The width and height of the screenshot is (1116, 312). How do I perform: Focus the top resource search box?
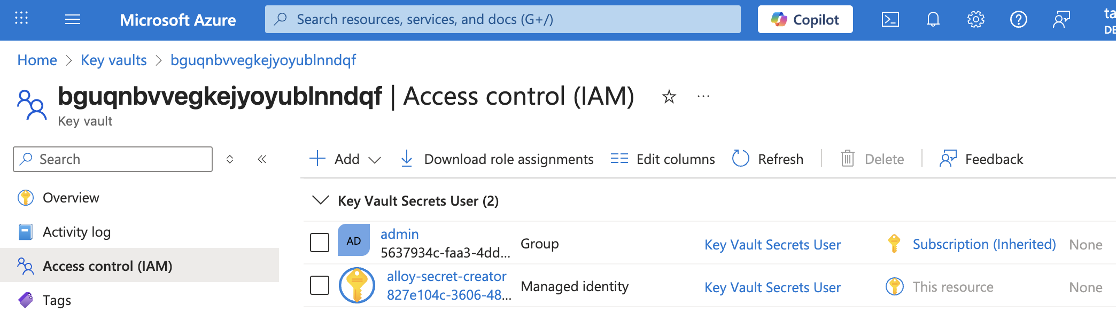(502, 20)
